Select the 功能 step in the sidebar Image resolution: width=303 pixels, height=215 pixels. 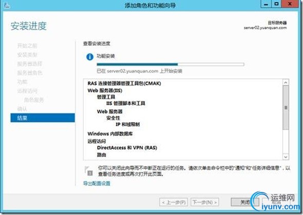[22, 82]
